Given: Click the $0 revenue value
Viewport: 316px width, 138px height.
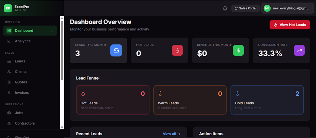Looking at the screenshot, I should tap(202, 54).
